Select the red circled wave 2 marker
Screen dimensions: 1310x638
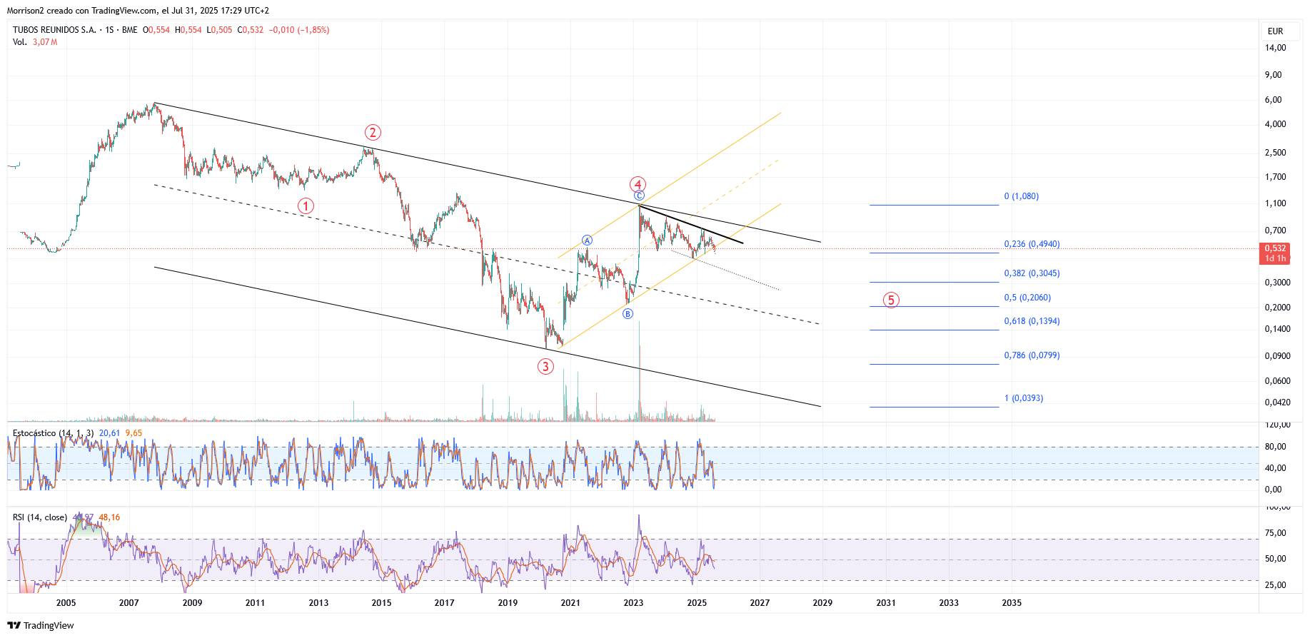click(373, 132)
